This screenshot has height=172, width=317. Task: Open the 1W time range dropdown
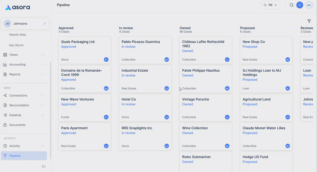(270, 5)
